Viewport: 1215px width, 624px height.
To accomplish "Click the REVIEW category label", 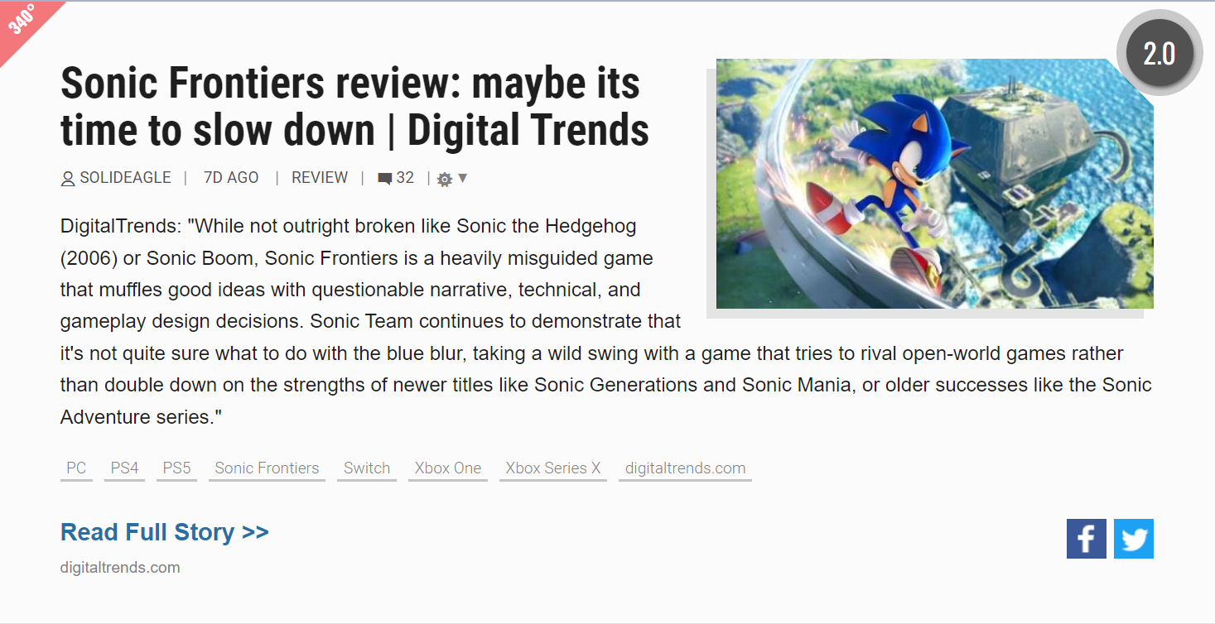I will click(320, 178).
